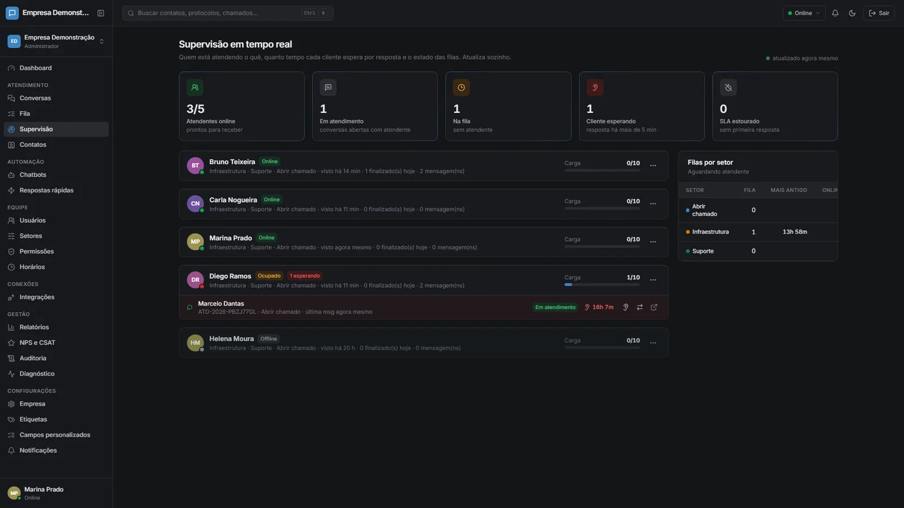The height and width of the screenshot is (508, 904).
Task: Open Helena Moura's more options menu
Action: (653, 343)
